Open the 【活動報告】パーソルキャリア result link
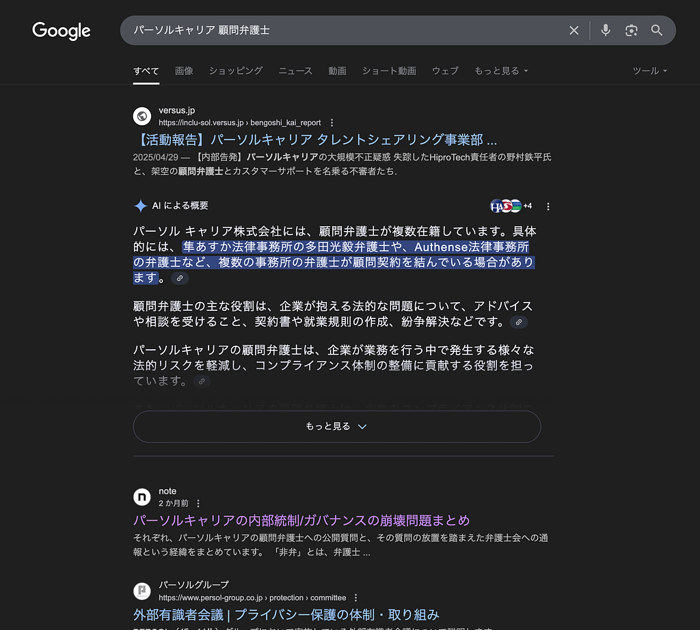Screen dimensions: 700x630 (x=314, y=140)
